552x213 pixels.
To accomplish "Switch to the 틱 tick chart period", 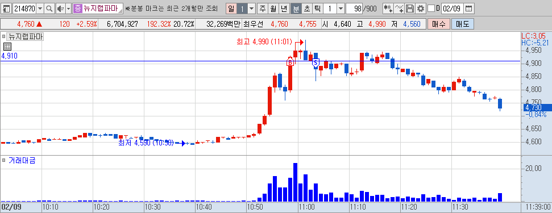I will coord(318,9).
